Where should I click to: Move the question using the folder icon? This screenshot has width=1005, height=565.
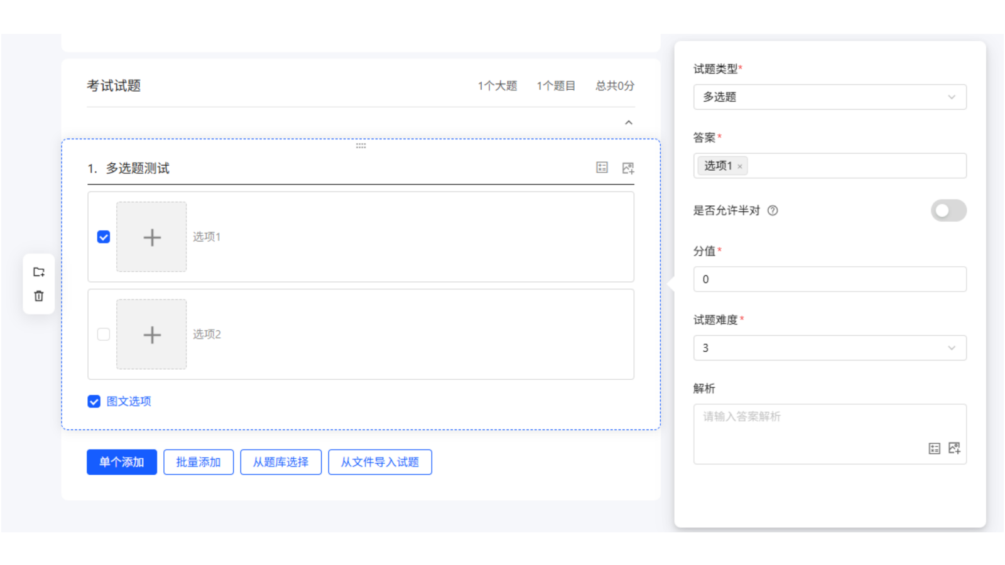(38, 271)
